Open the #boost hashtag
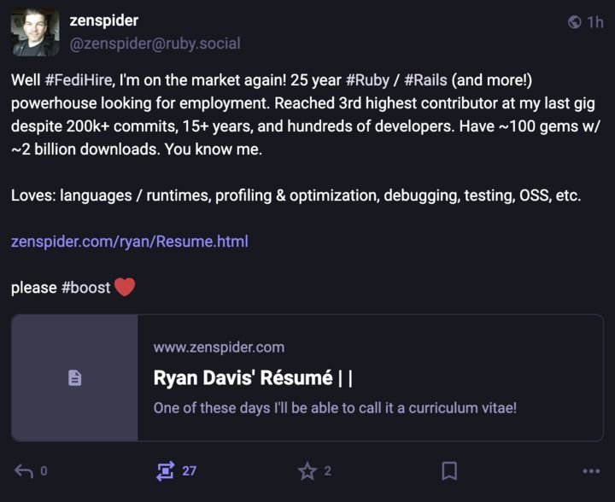This screenshot has height=502, width=615. tap(86, 288)
